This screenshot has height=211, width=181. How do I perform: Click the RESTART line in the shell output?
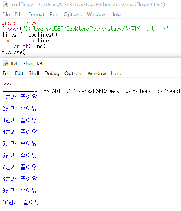point(92,91)
